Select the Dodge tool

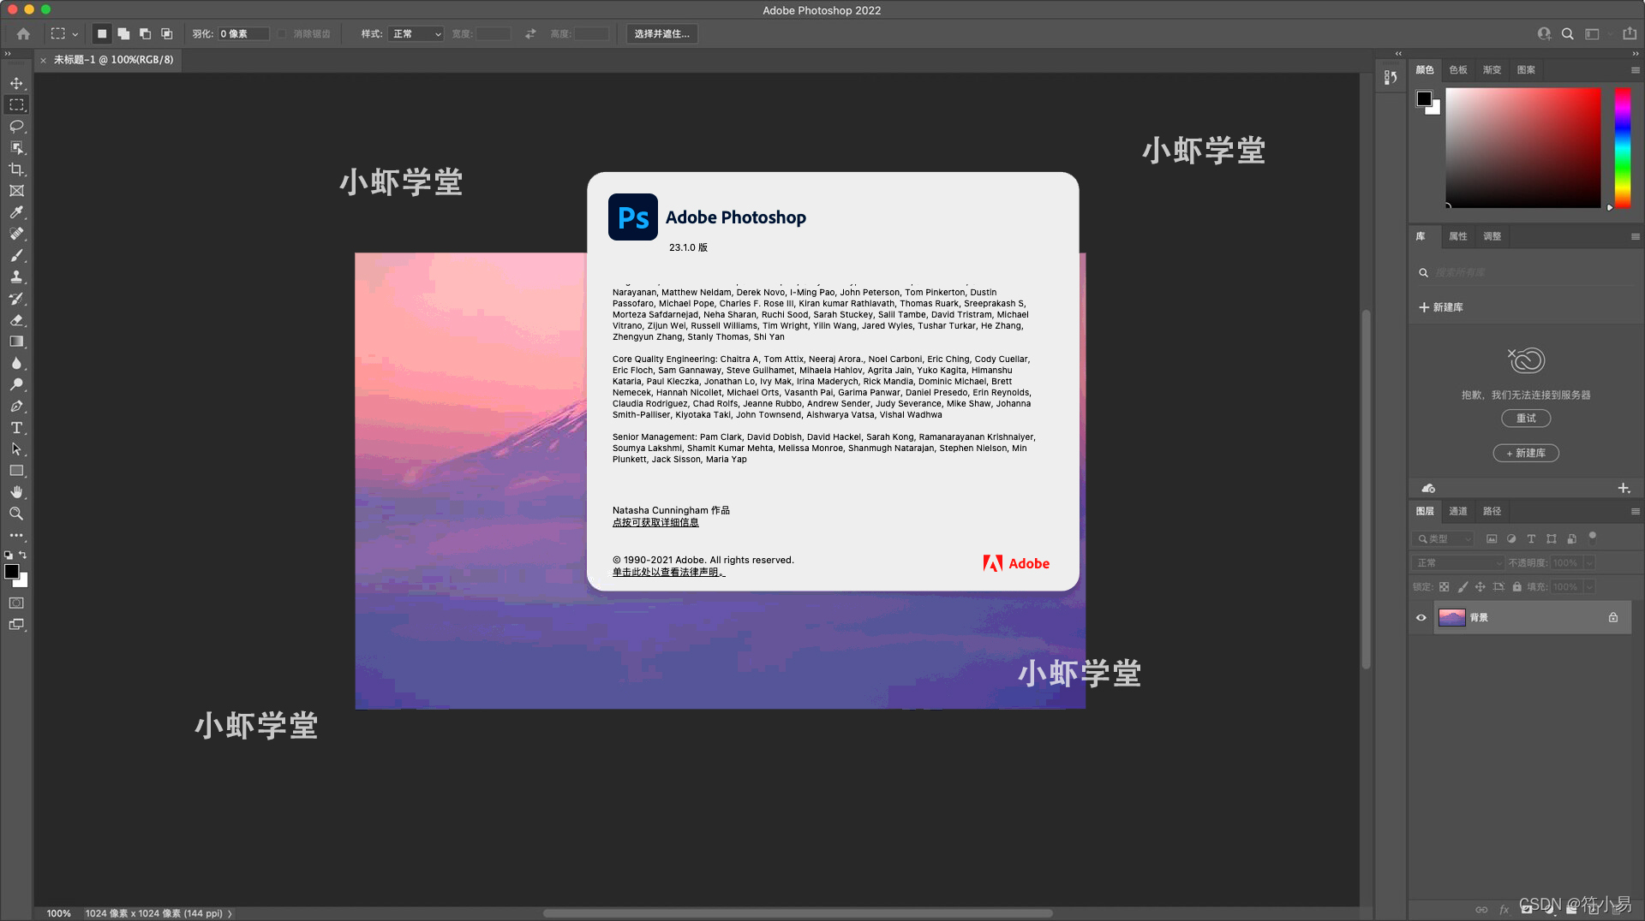(x=16, y=384)
